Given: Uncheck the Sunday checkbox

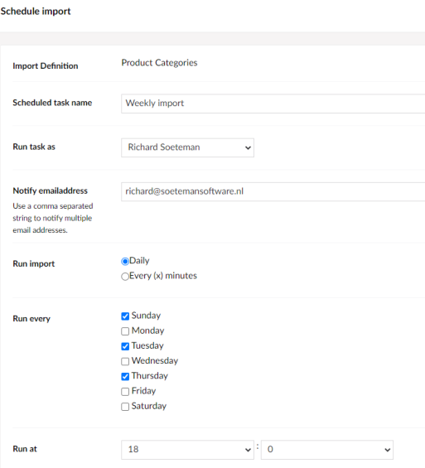Looking at the screenshot, I should coord(125,316).
